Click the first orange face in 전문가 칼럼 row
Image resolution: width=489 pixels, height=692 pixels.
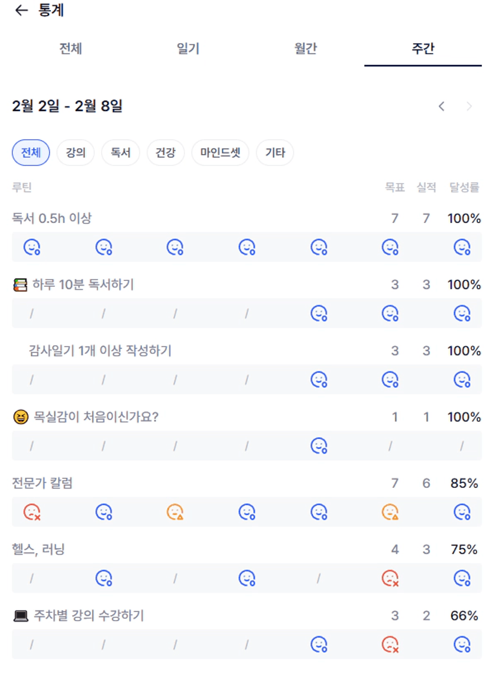point(175,512)
